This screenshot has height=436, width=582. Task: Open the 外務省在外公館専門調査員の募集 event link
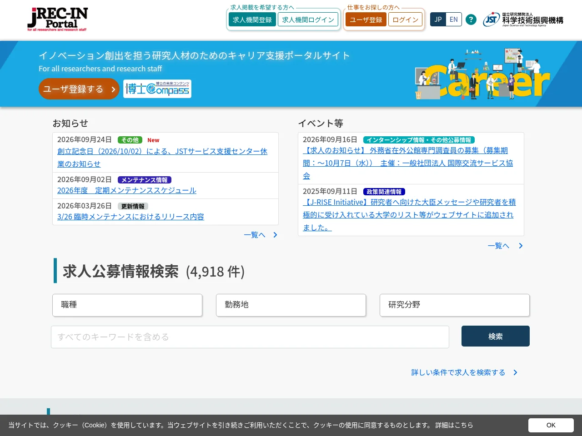coord(408,163)
